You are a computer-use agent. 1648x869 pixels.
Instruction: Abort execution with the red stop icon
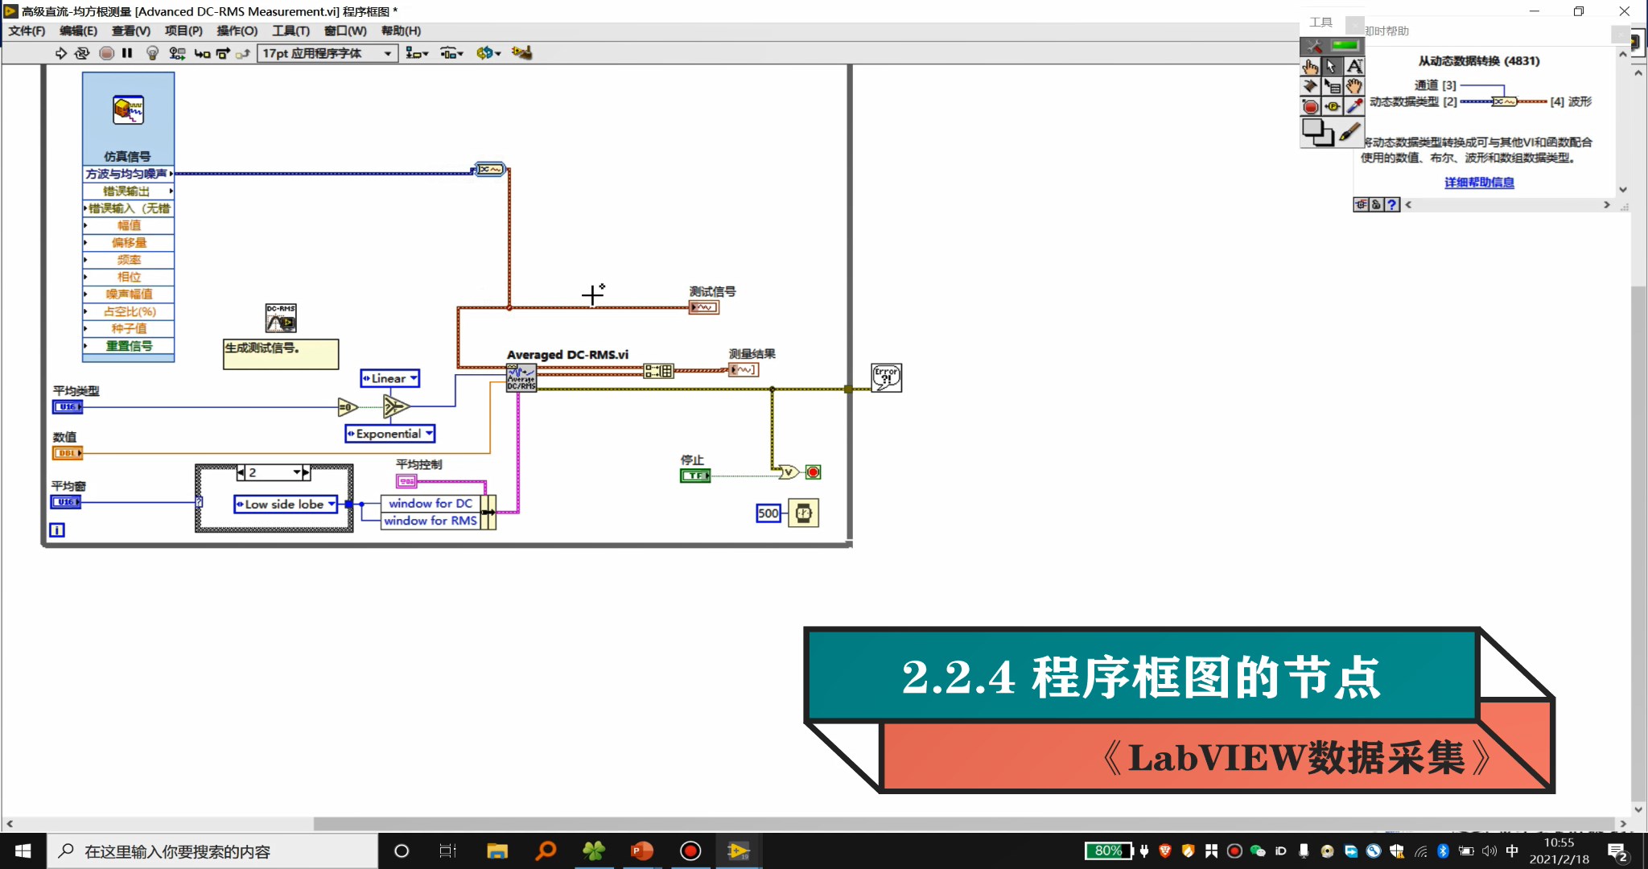coord(105,53)
